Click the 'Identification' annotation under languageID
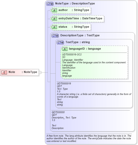 click(69, 68)
